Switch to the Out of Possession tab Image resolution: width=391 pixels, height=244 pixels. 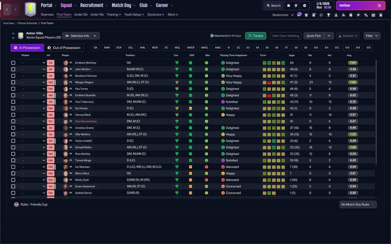tap(64, 48)
